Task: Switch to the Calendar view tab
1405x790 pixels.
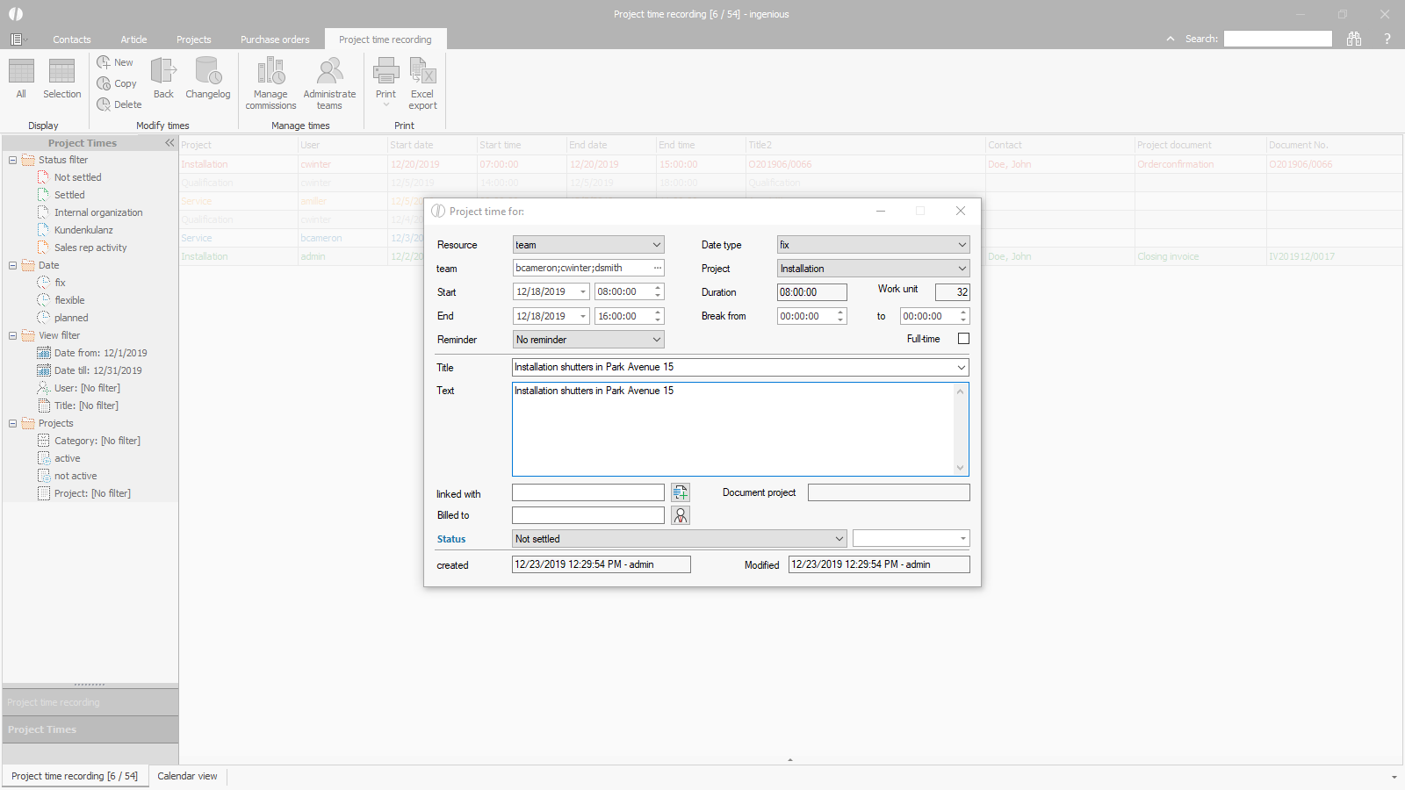Action: (187, 776)
